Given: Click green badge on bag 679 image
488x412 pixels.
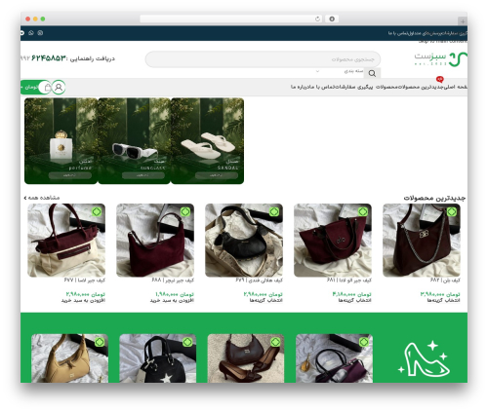Looking at the screenshot, I should [x=274, y=212].
